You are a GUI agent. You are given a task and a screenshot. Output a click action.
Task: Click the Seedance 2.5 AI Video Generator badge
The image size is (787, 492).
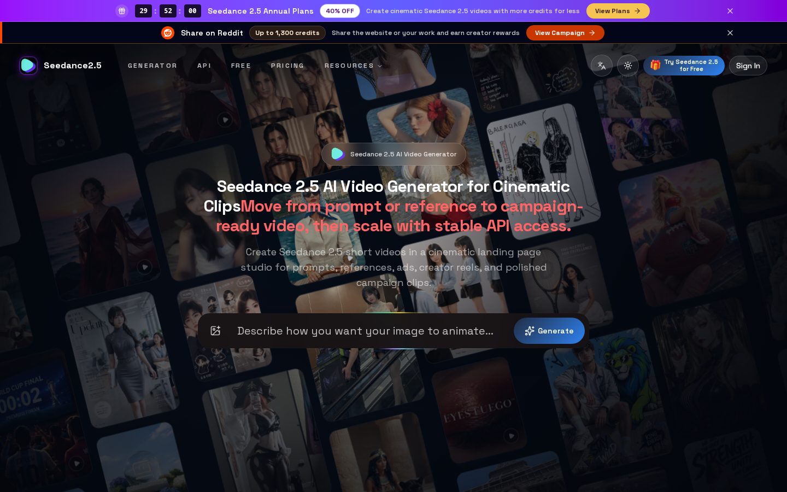[x=393, y=154]
